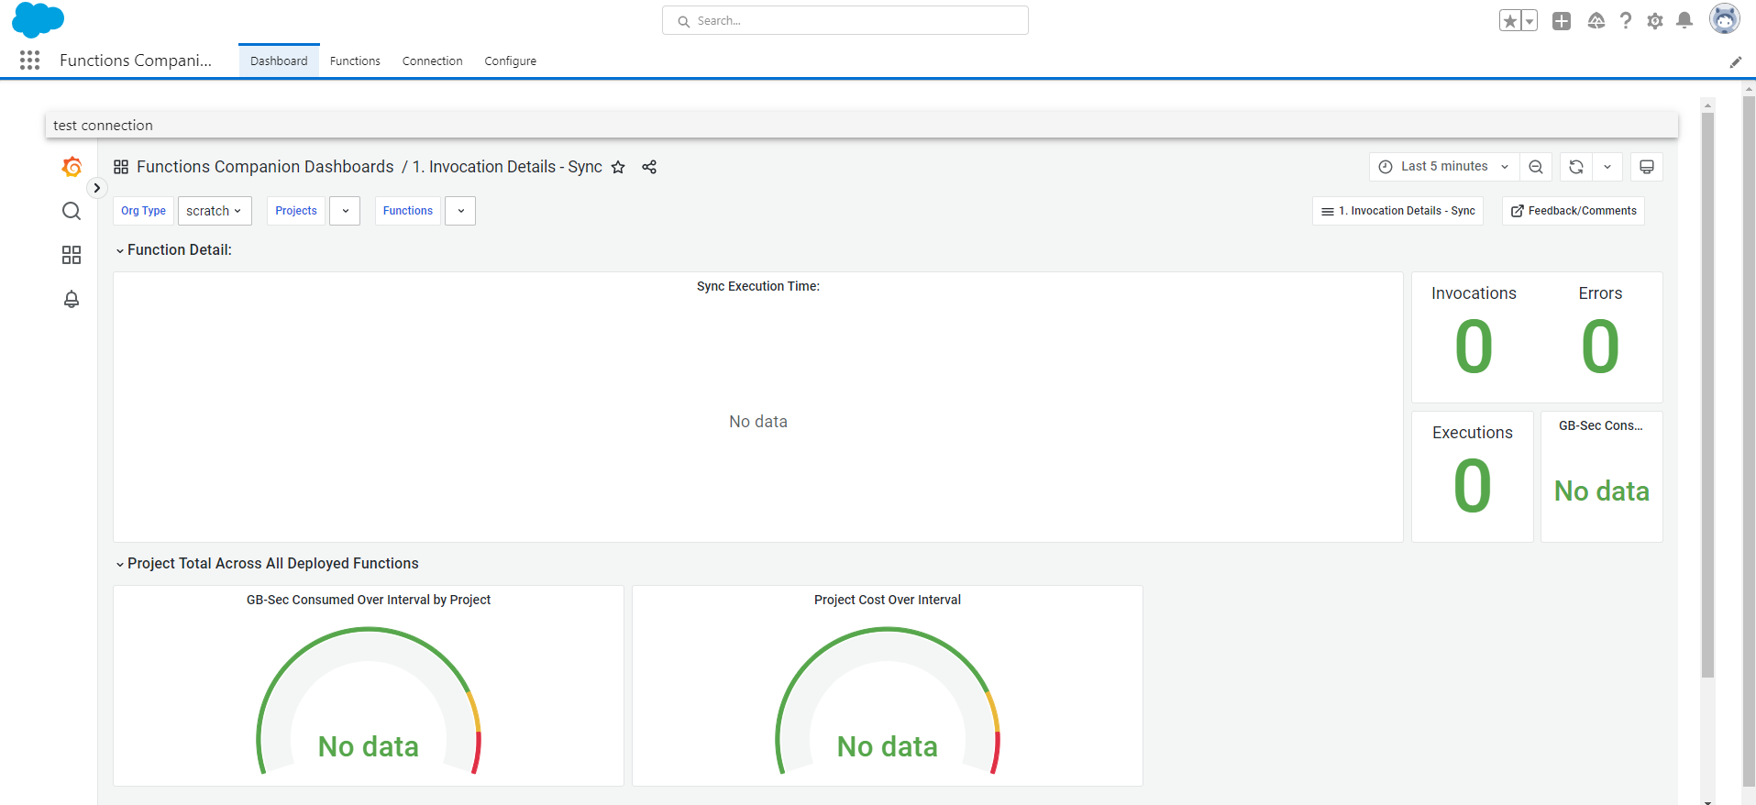
Task: Switch to the Connection tab
Action: point(432,61)
